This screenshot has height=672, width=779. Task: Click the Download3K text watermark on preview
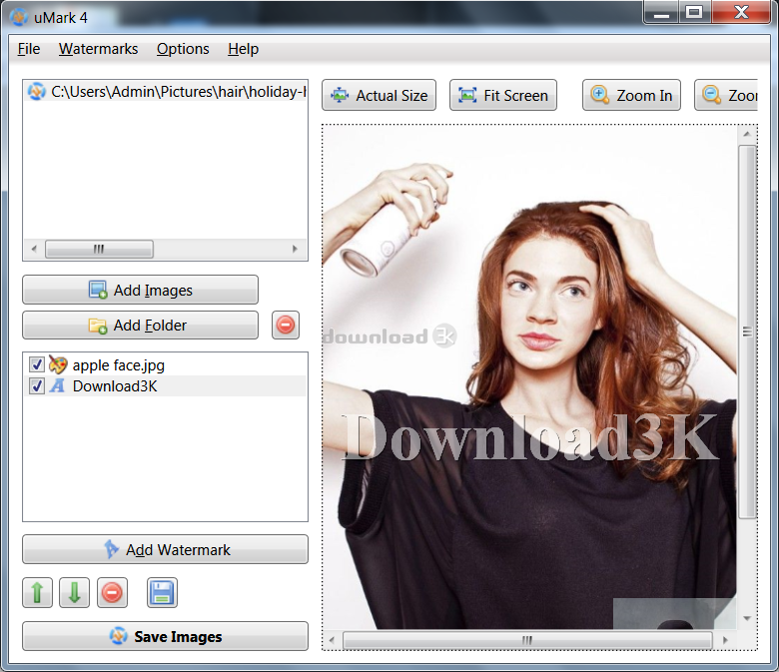pos(530,437)
